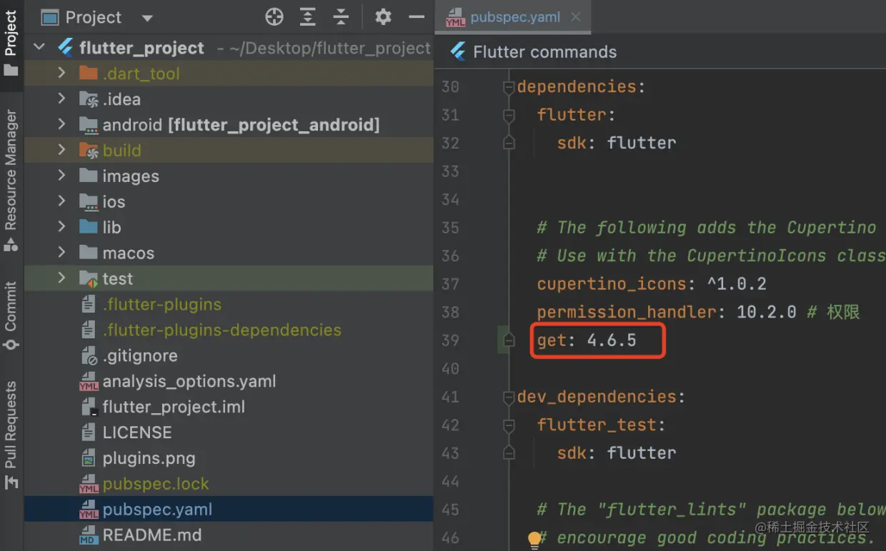Hide the Project panel with minus icon
Screen dimensions: 886x551
(417, 17)
